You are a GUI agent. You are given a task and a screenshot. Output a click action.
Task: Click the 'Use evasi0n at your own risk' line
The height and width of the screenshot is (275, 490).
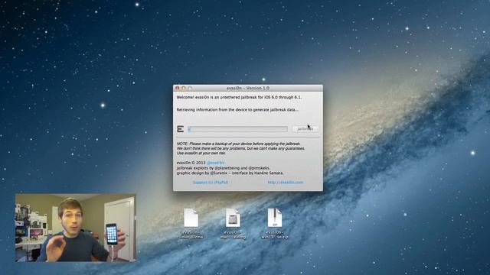point(201,153)
